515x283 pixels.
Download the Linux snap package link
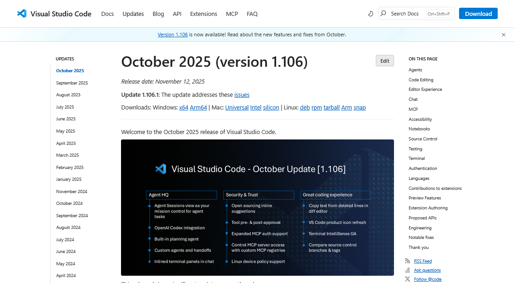359,108
